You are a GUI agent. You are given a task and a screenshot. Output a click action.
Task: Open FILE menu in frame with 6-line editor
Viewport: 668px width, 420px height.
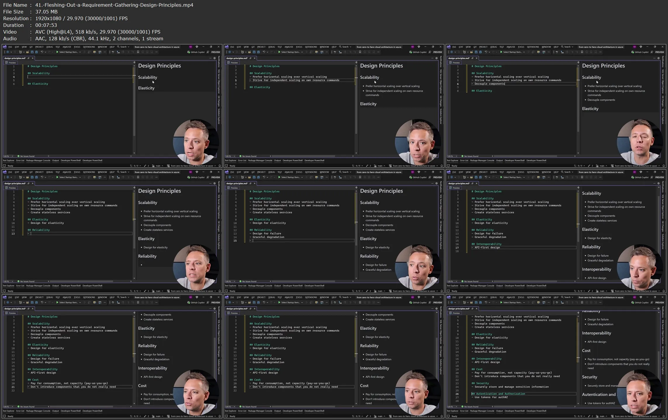(x=10, y=47)
